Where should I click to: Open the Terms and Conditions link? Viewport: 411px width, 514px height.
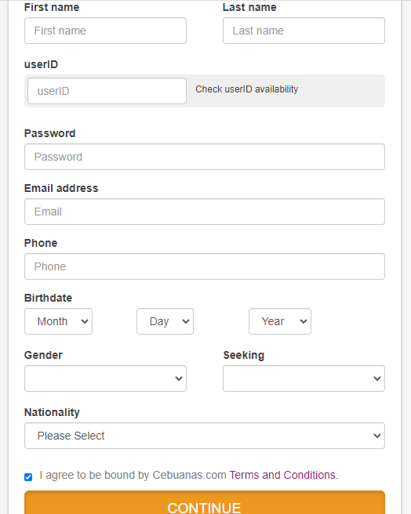(284, 475)
